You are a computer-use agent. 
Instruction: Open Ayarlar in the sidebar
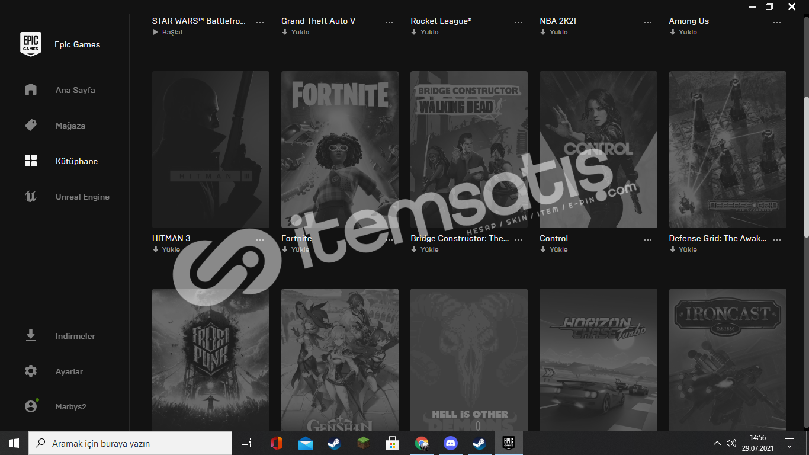pos(69,371)
